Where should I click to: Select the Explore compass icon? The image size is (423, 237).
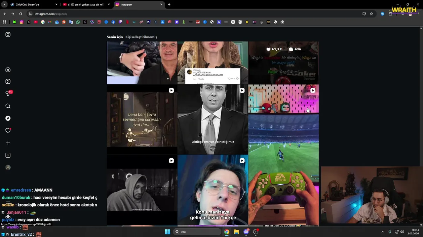[8, 118]
